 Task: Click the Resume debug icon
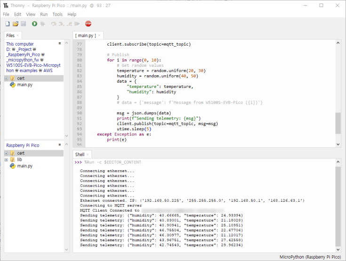point(77,24)
